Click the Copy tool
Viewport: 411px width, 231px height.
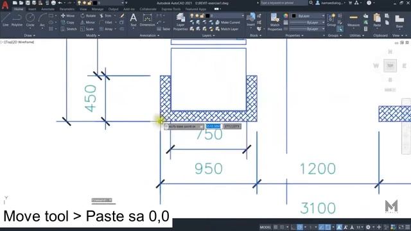point(67,22)
